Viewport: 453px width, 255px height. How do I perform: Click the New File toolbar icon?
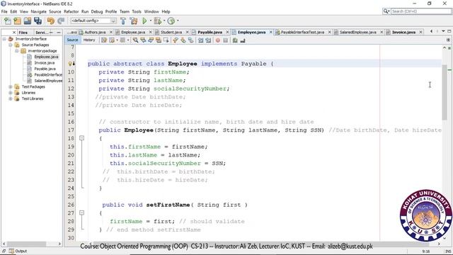pos(8,21)
